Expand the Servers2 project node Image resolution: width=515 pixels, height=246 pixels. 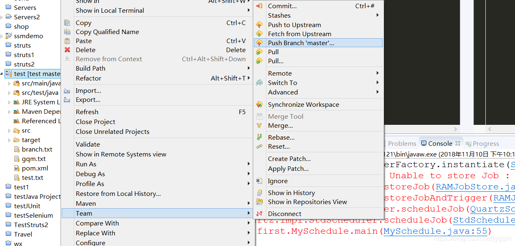tap(2, 17)
